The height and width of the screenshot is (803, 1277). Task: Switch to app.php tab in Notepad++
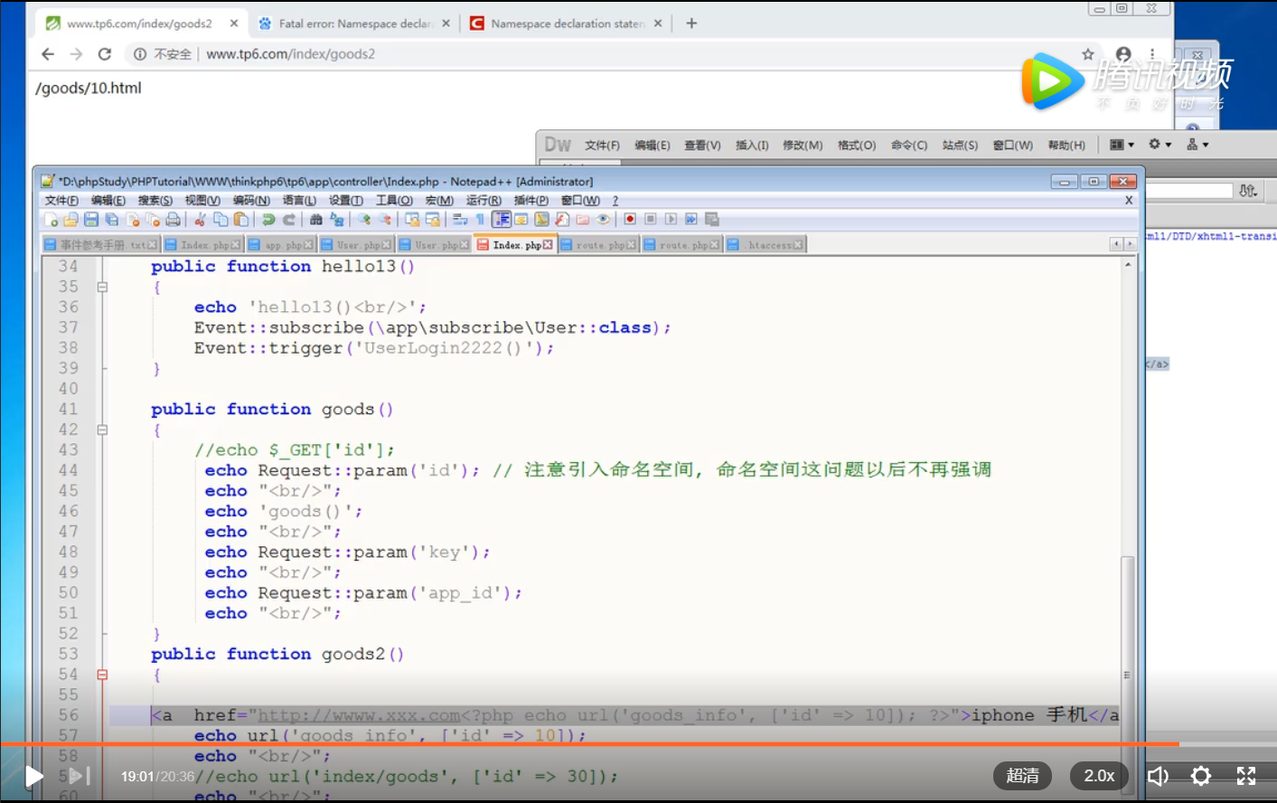[280, 245]
